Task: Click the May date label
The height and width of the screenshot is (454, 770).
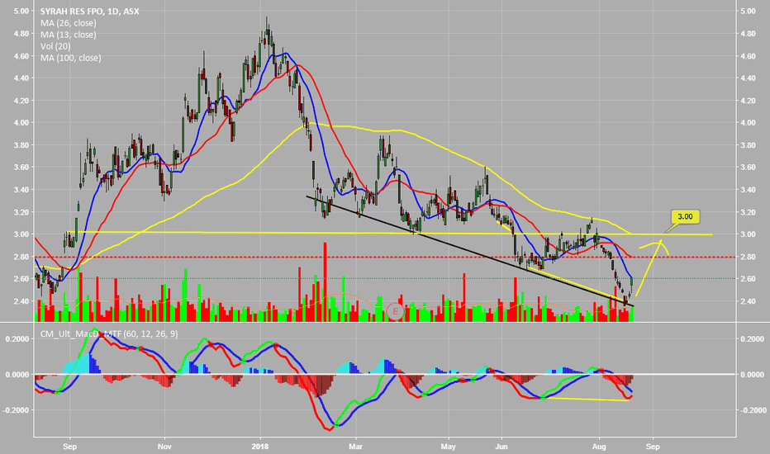Action: pyautogui.click(x=449, y=447)
